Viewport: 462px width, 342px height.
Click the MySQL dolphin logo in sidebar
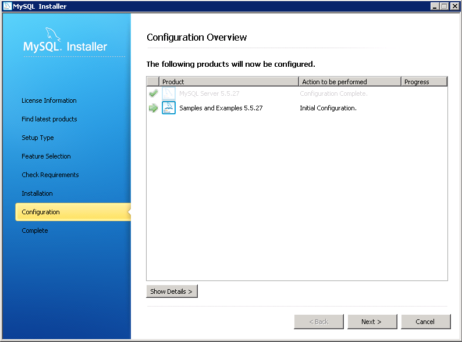pyautogui.click(x=53, y=34)
